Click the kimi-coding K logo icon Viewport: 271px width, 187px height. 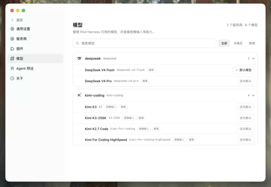pos(79,95)
